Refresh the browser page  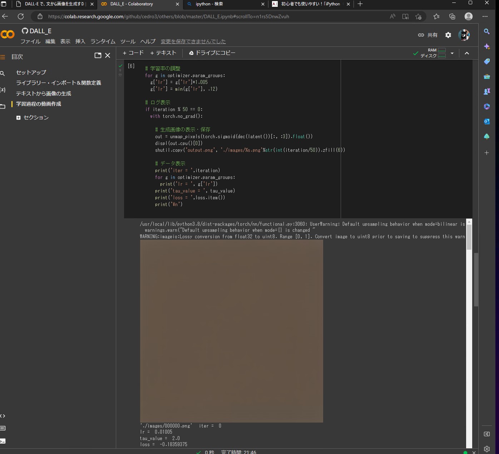pyautogui.click(x=21, y=16)
